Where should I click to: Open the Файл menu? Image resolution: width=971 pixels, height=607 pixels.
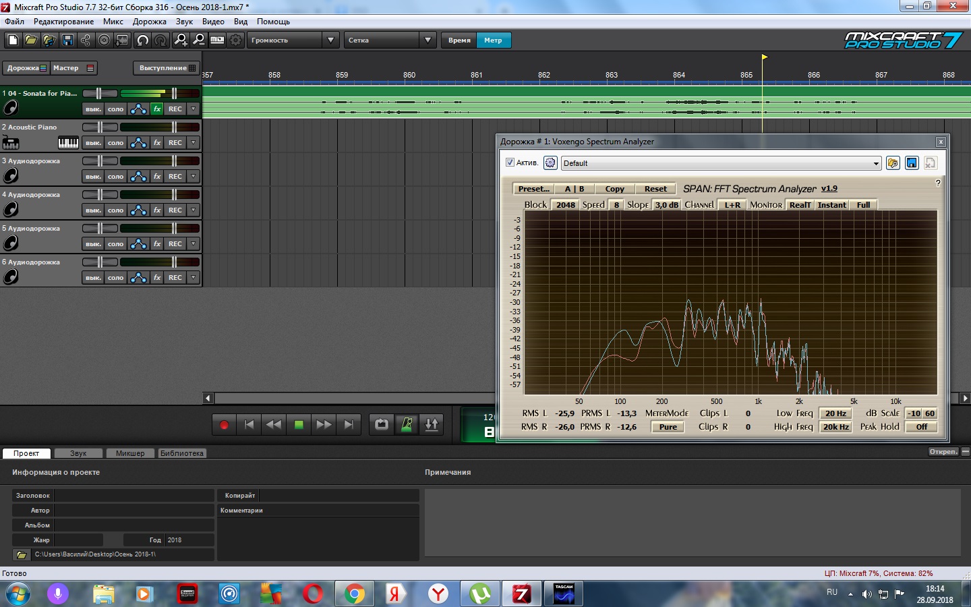(x=14, y=22)
